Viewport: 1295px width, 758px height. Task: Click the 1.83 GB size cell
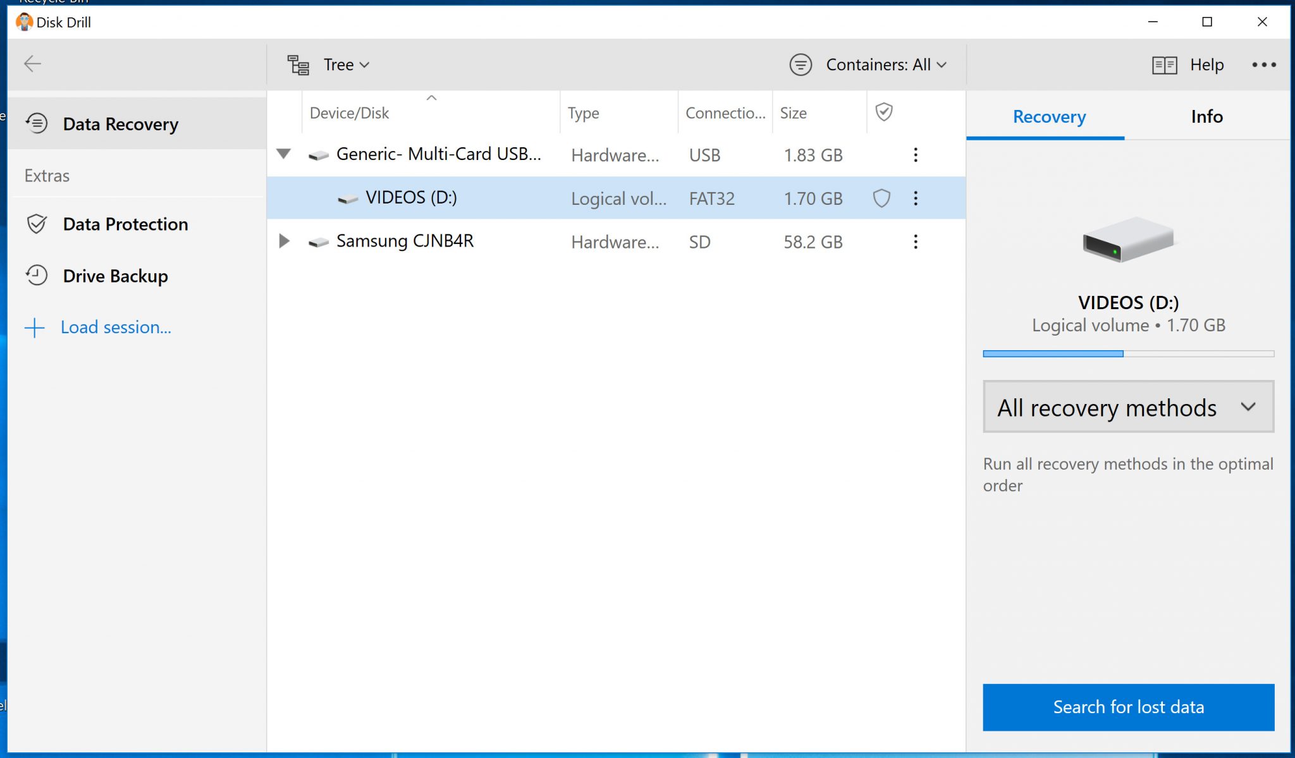(x=813, y=156)
